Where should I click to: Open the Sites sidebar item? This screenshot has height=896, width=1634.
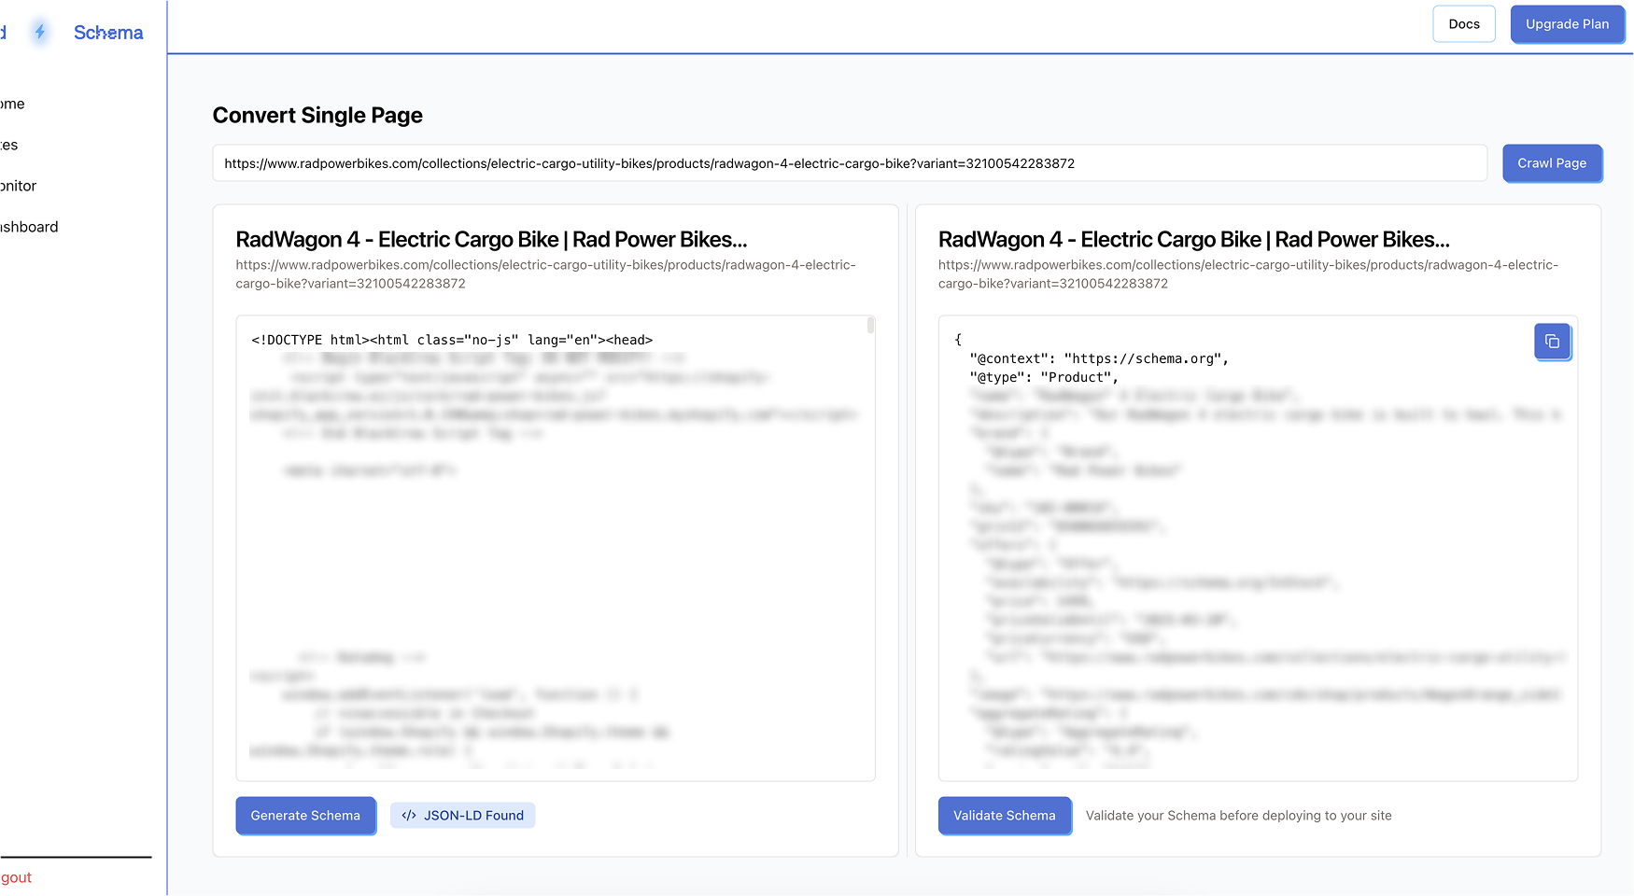coord(9,145)
